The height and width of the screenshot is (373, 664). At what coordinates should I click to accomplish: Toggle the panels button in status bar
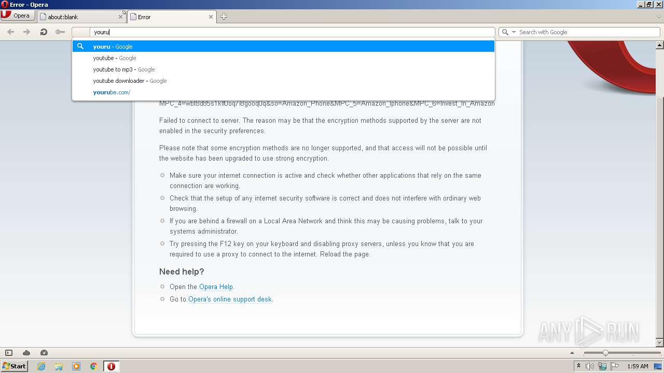pos(9,353)
